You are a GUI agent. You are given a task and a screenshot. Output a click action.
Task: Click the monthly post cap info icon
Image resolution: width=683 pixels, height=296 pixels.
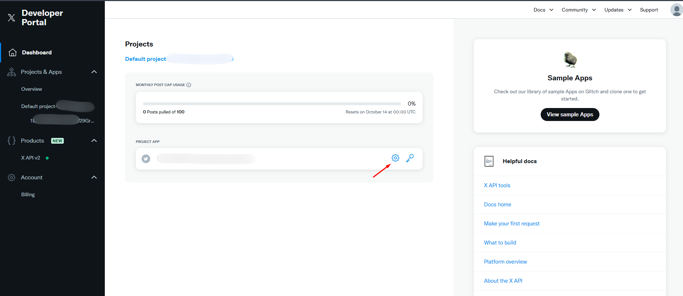[x=189, y=85]
